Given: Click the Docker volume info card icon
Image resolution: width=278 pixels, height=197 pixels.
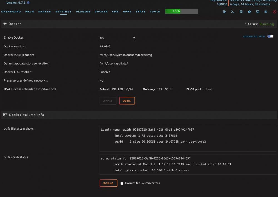Looking at the screenshot, I should [5, 115].
